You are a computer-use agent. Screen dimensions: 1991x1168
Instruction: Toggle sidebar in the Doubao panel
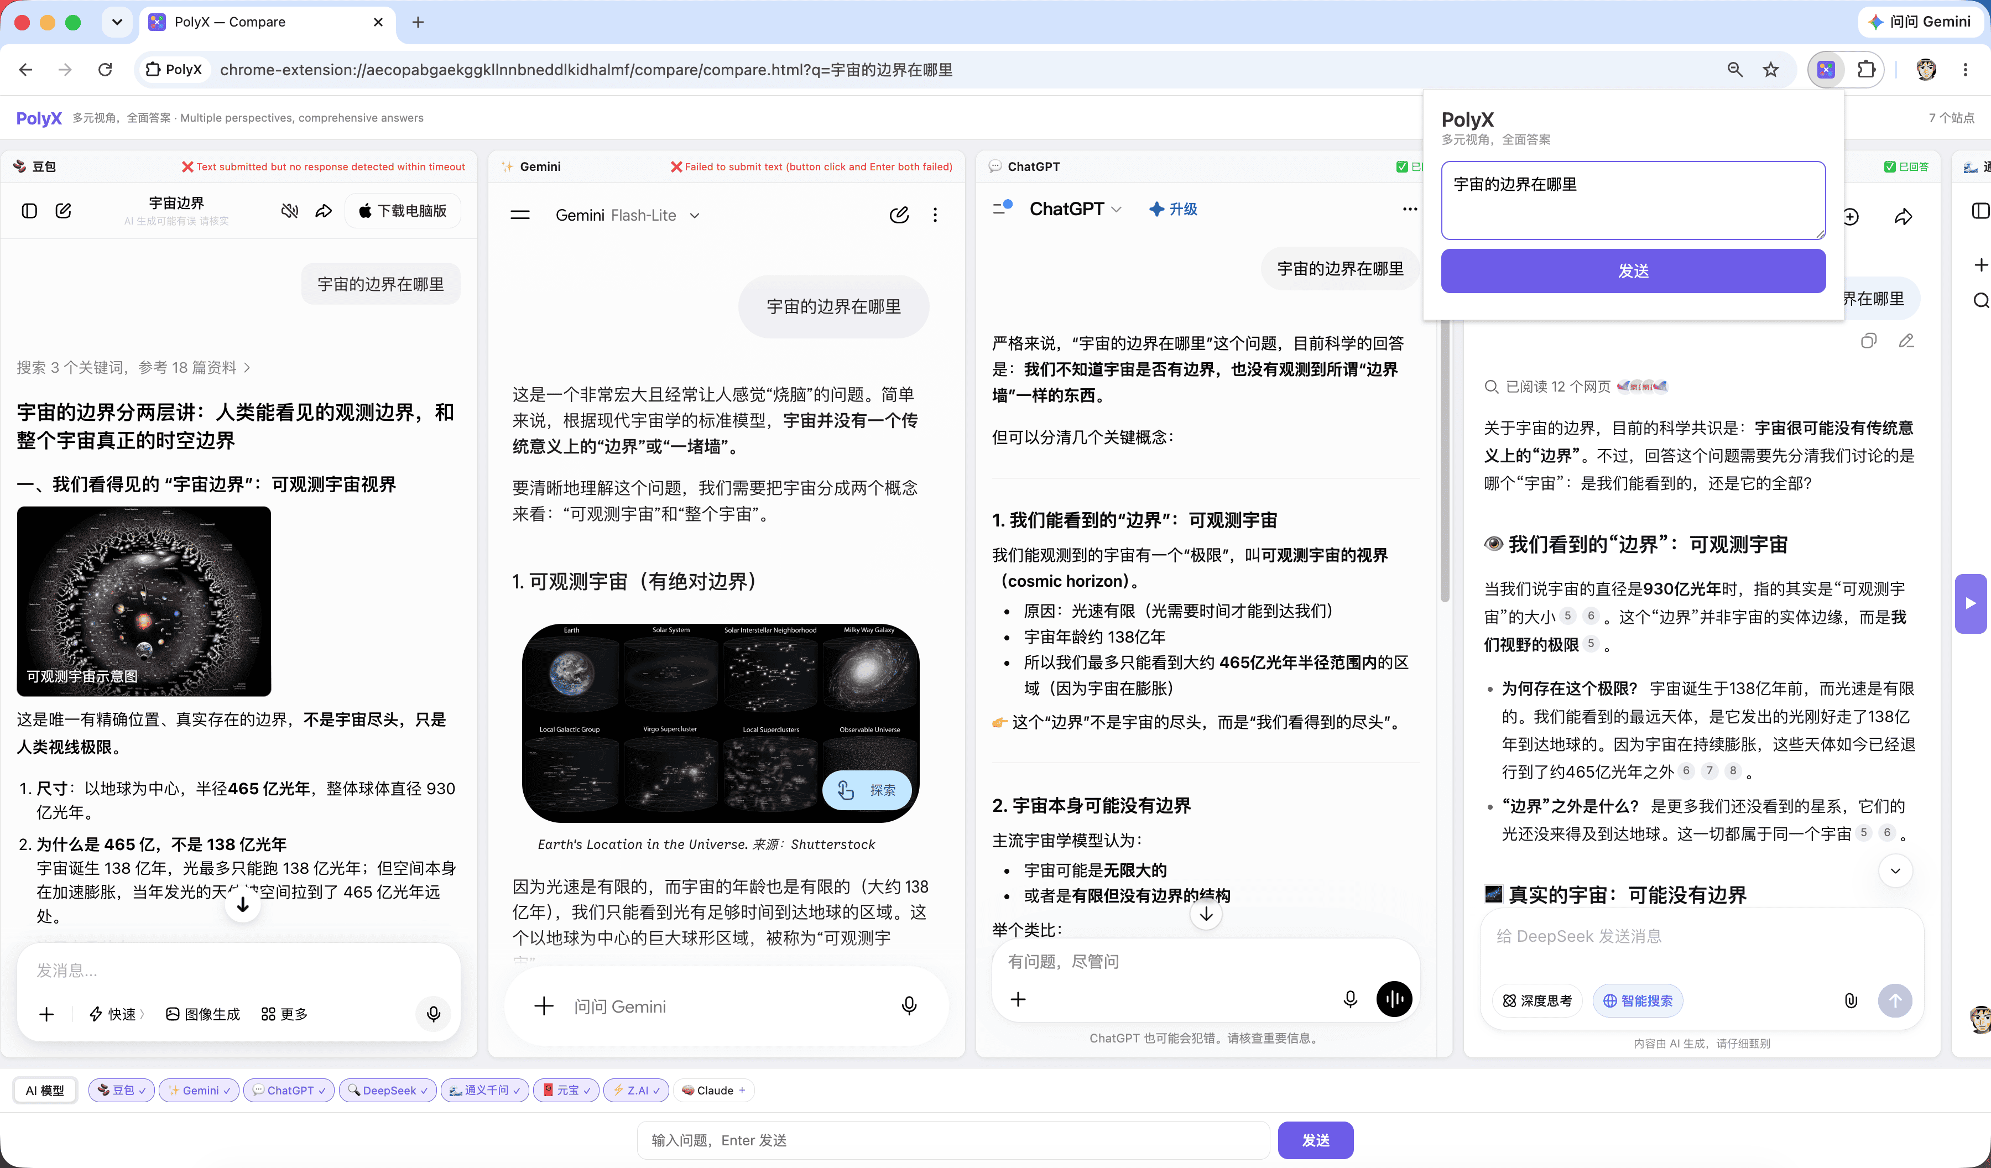tap(29, 211)
